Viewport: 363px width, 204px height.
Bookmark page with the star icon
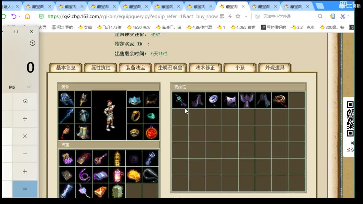point(238,16)
